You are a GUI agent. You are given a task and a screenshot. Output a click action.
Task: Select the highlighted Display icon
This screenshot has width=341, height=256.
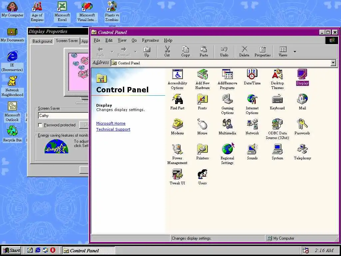click(302, 77)
